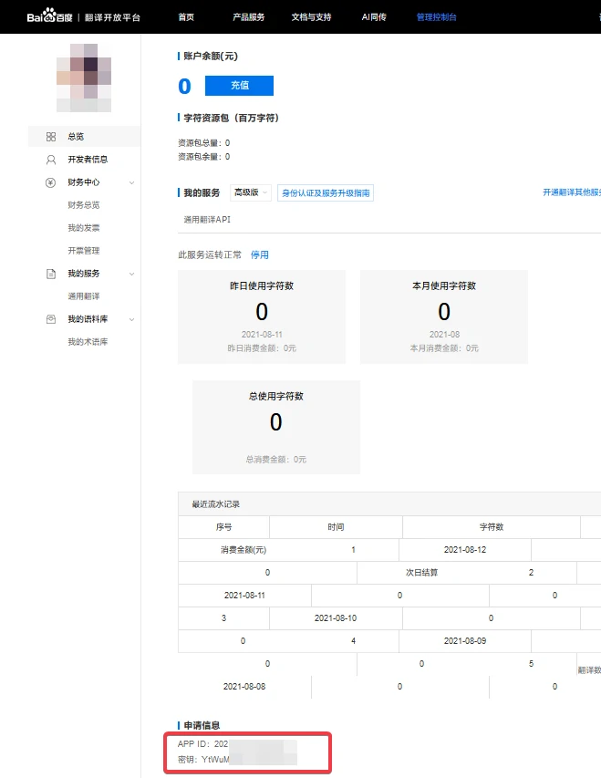Click the 开发者信息 person icon
This screenshot has height=778, width=601.
pos(51,160)
